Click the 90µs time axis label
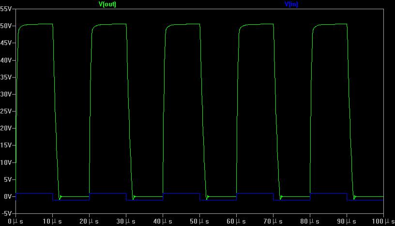The height and width of the screenshot is (226, 395). (347, 222)
